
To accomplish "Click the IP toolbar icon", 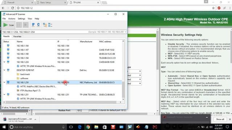I will pos(33,25).
